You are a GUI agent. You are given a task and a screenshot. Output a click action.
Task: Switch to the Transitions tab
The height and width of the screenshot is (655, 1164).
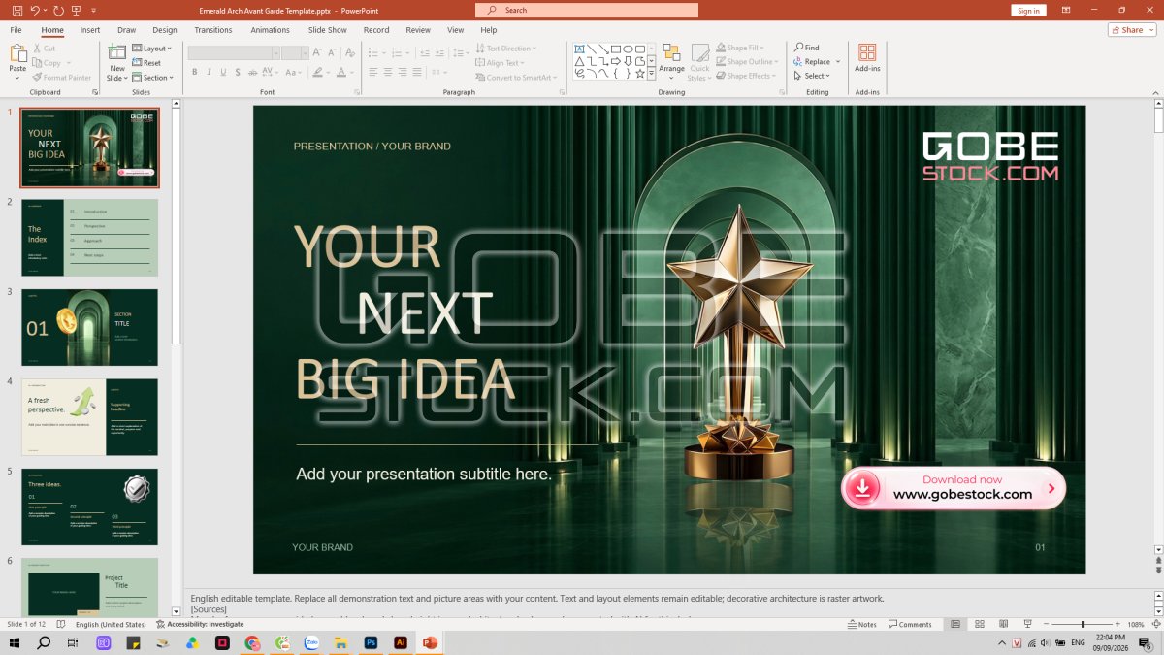[213, 30]
